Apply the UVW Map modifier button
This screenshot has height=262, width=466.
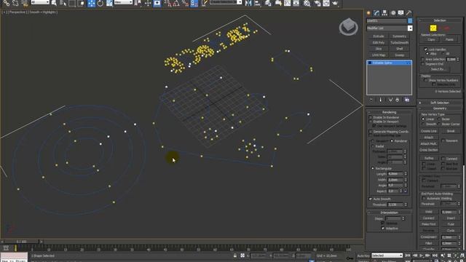(379, 55)
